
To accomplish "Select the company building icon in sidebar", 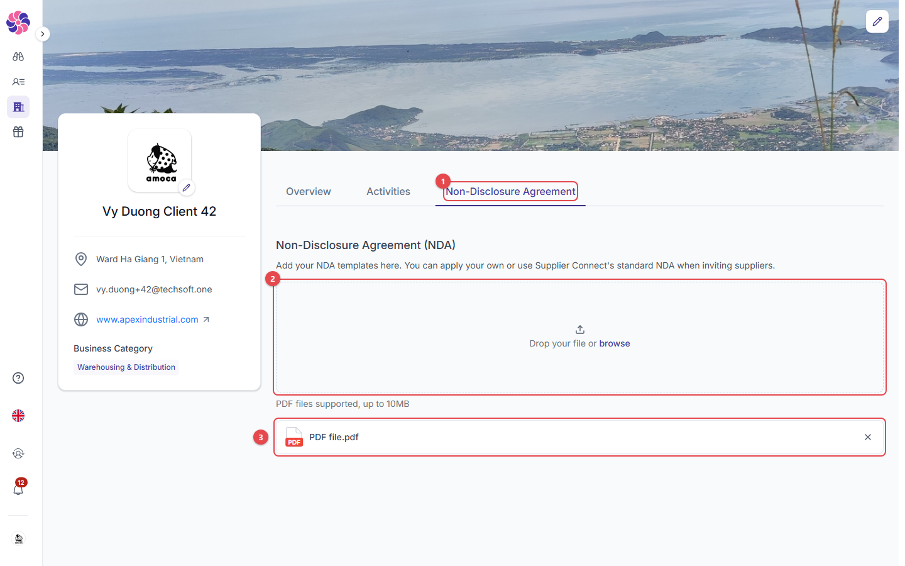I will pyautogui.click(x=18, y=107).
